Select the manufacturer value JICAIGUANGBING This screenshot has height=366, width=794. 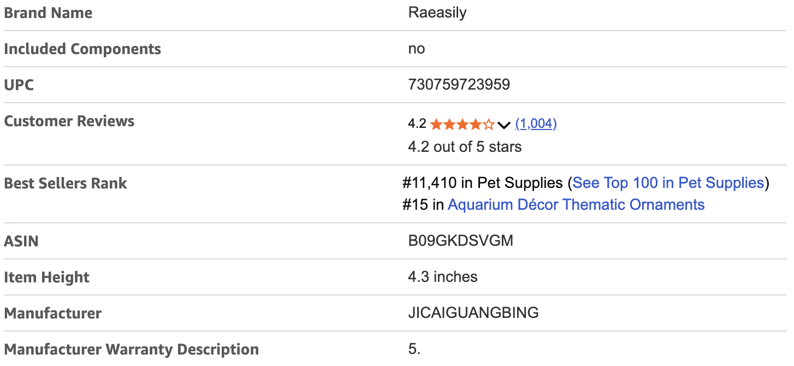473,312
